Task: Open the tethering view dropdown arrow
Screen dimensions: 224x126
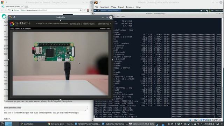Action: click(x=111, y=24)
